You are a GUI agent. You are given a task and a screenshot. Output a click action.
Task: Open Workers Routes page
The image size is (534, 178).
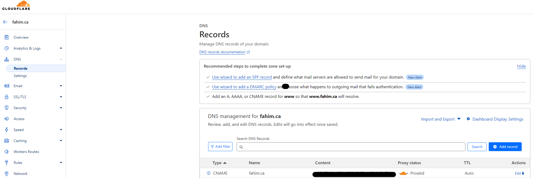26,152
